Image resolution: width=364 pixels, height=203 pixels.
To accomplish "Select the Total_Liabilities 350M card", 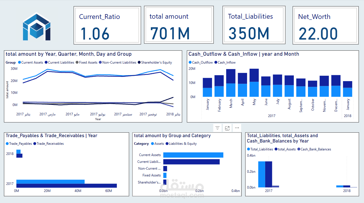I will pyautogui.click(x=254, y=25).
